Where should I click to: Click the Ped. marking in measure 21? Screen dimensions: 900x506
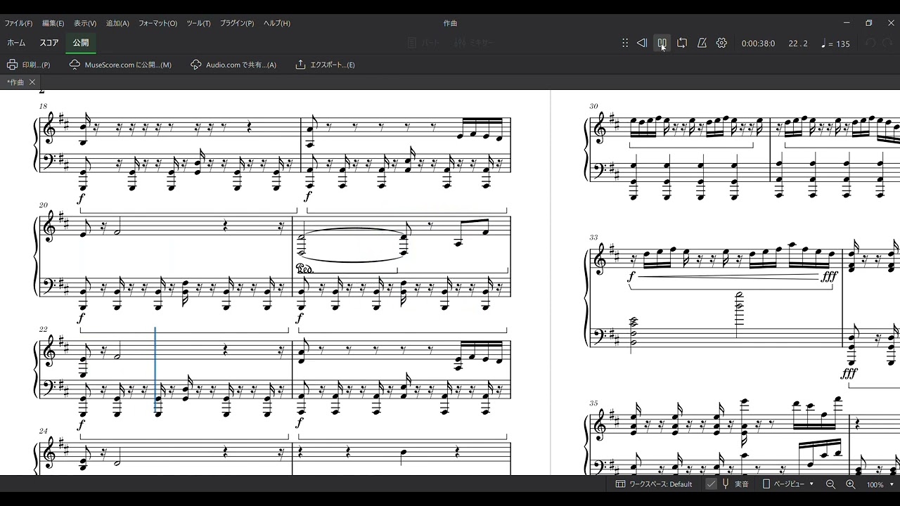coord(304,268)
